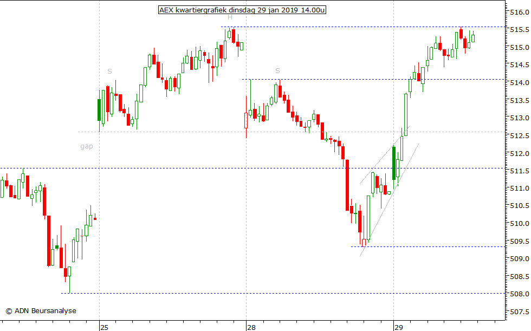Select the 507.5 price axis label
This screenshot has height=331, width=531.
coord(520,311)
